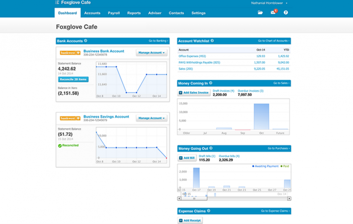Click help icon beside Expense Claims title

point(209,211)
